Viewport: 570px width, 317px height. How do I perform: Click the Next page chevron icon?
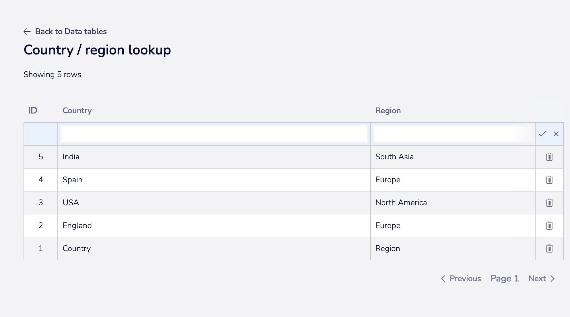pos(552,278)
